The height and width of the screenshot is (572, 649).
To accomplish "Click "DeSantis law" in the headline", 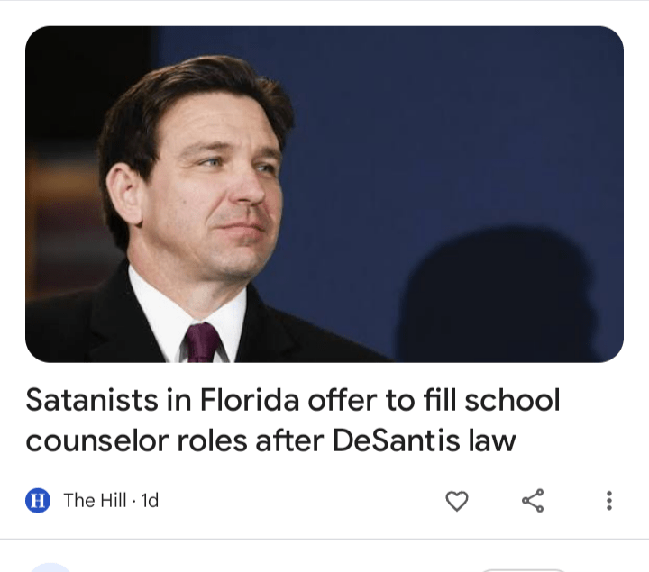I will 424,441.
